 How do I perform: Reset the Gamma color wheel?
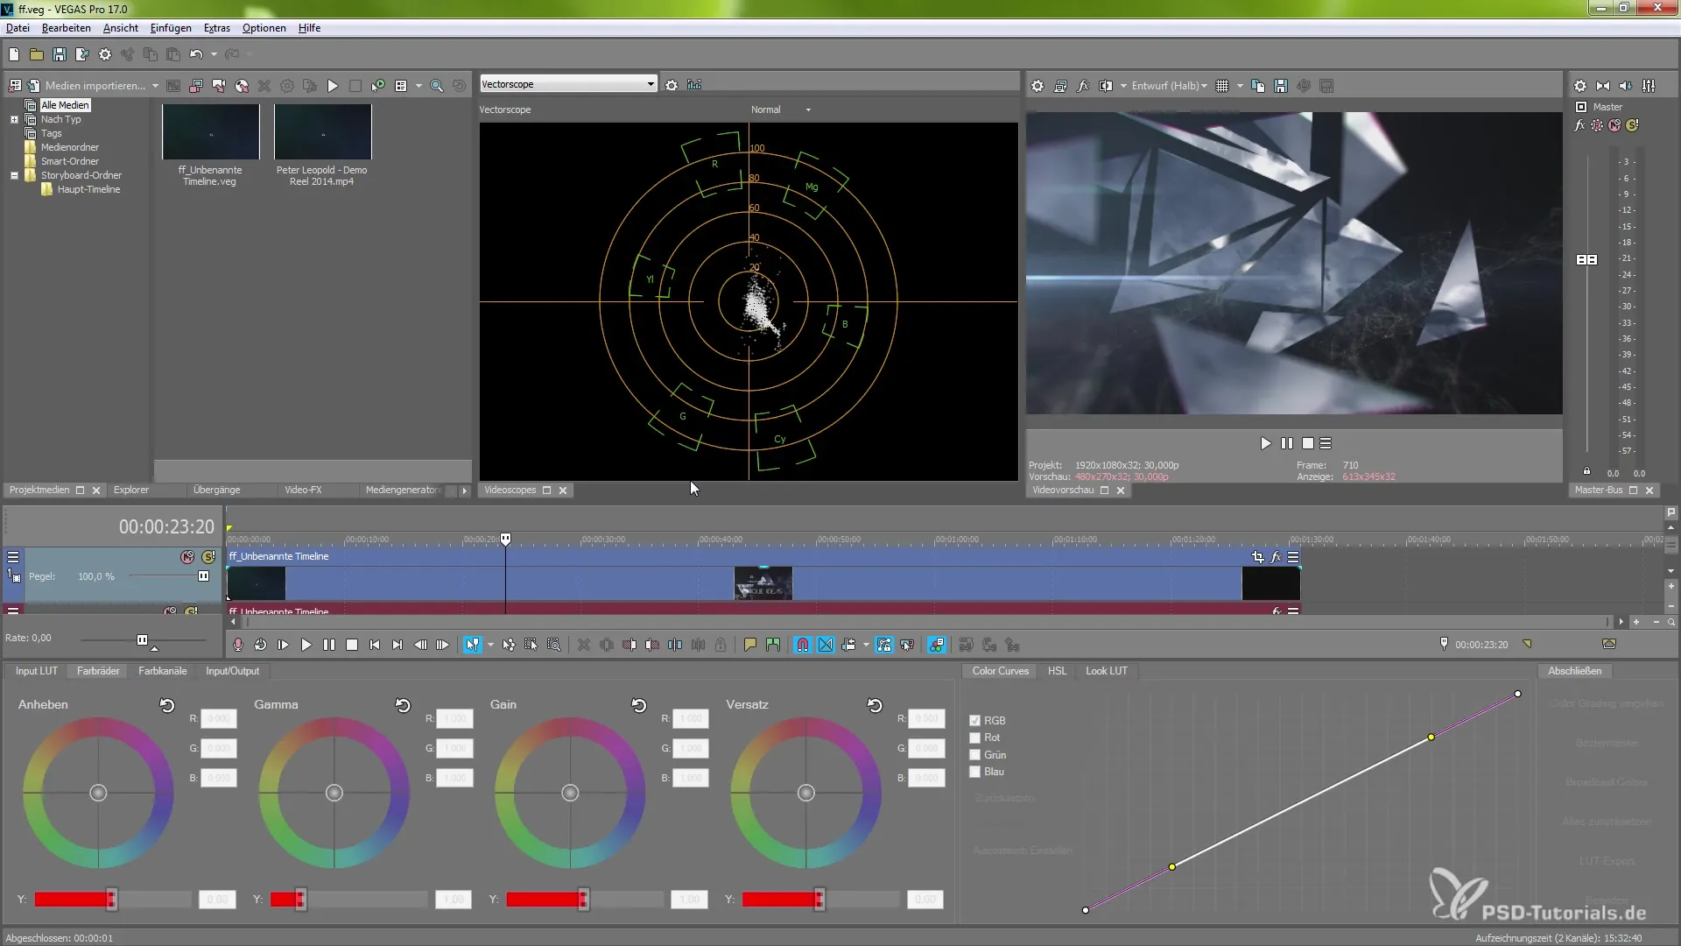[403, 705]
